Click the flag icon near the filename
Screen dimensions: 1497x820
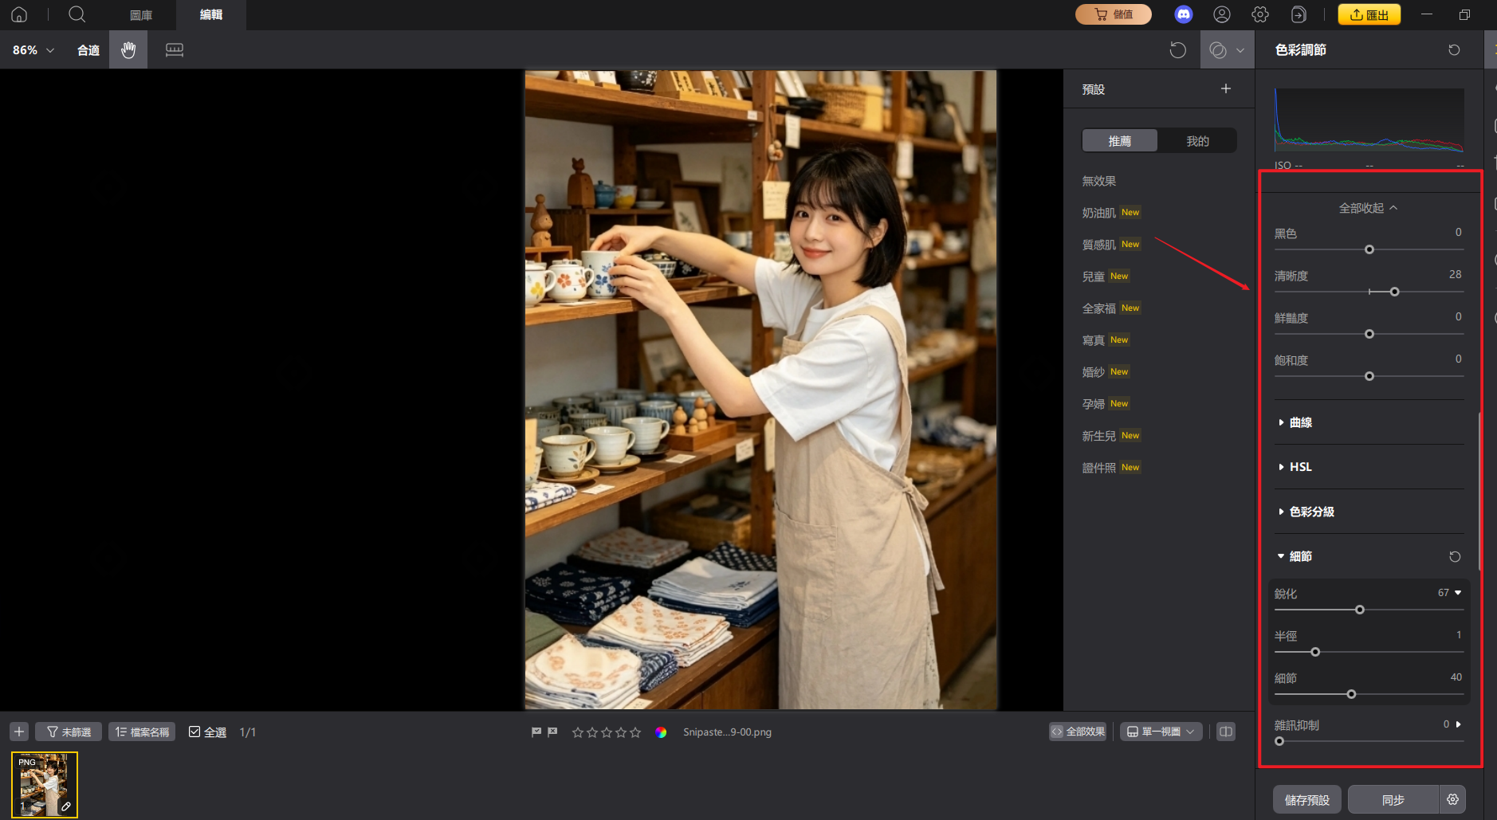pyautogui.click(x=537, y=732)
